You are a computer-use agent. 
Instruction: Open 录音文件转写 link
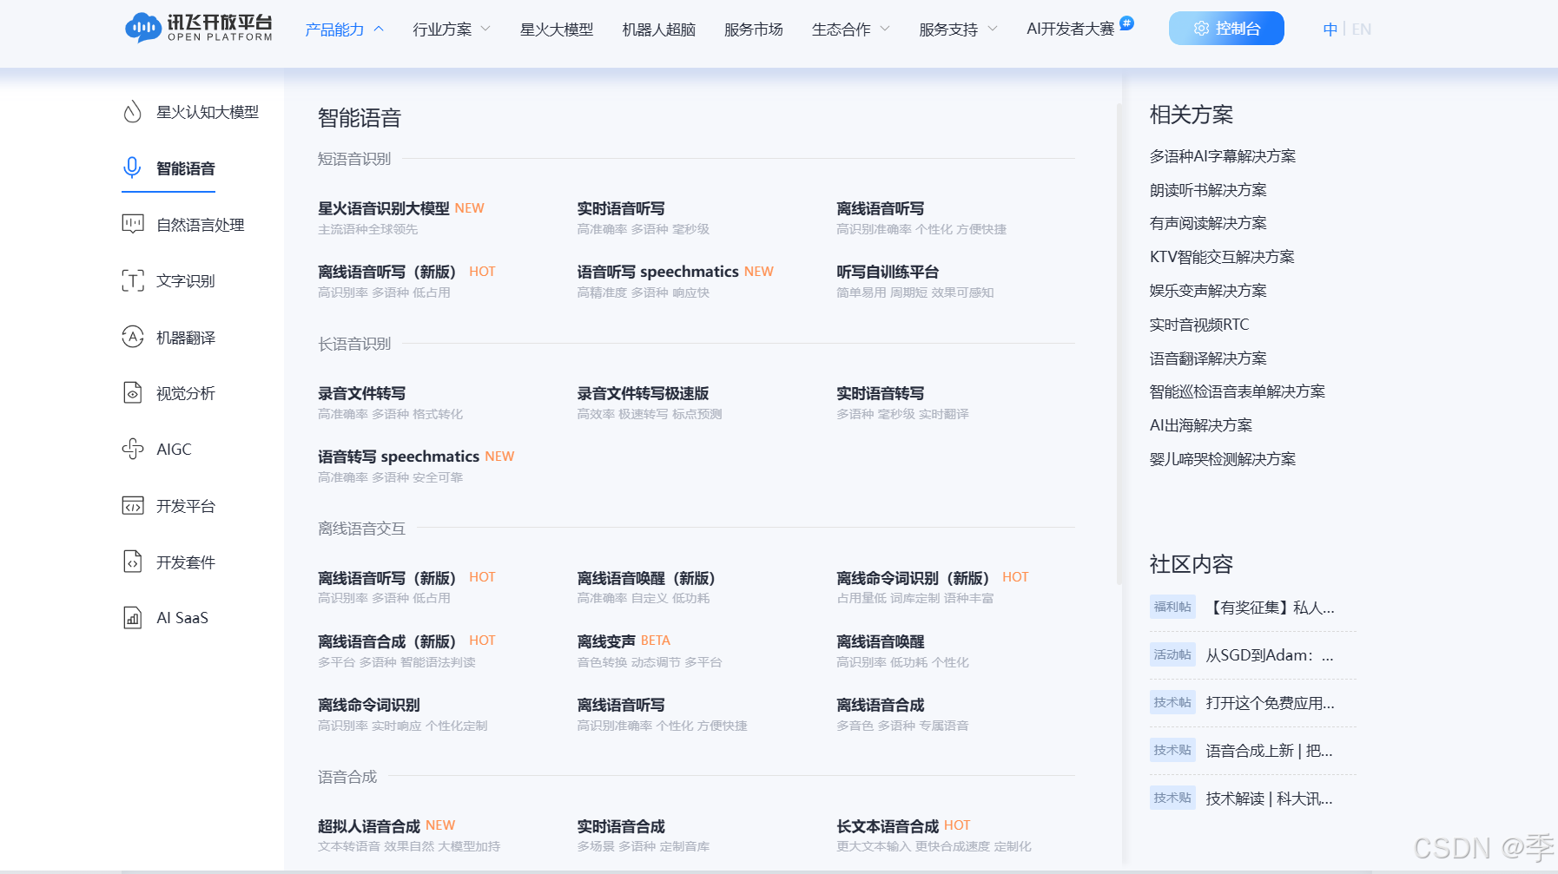click(361, 393)
